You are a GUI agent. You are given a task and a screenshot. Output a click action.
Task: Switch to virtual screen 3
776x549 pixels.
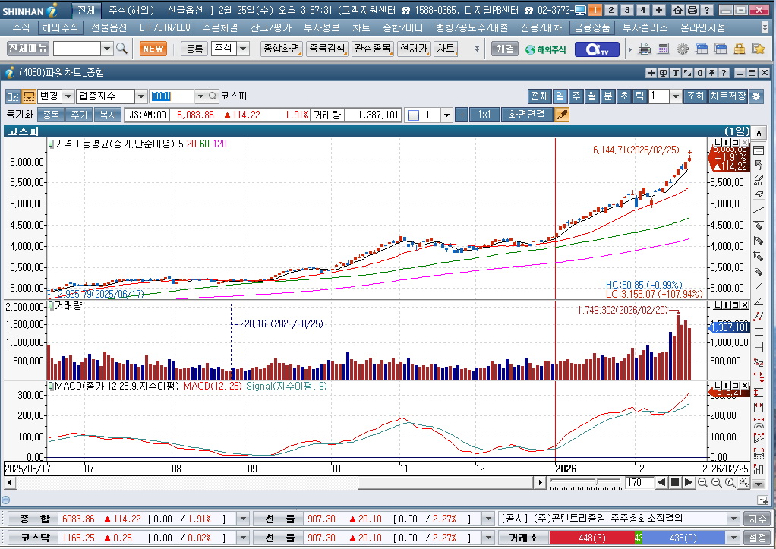point(627,10)
